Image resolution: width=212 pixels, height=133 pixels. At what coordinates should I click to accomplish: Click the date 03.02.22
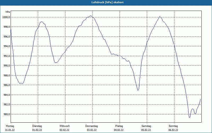(x=92, y=130)
